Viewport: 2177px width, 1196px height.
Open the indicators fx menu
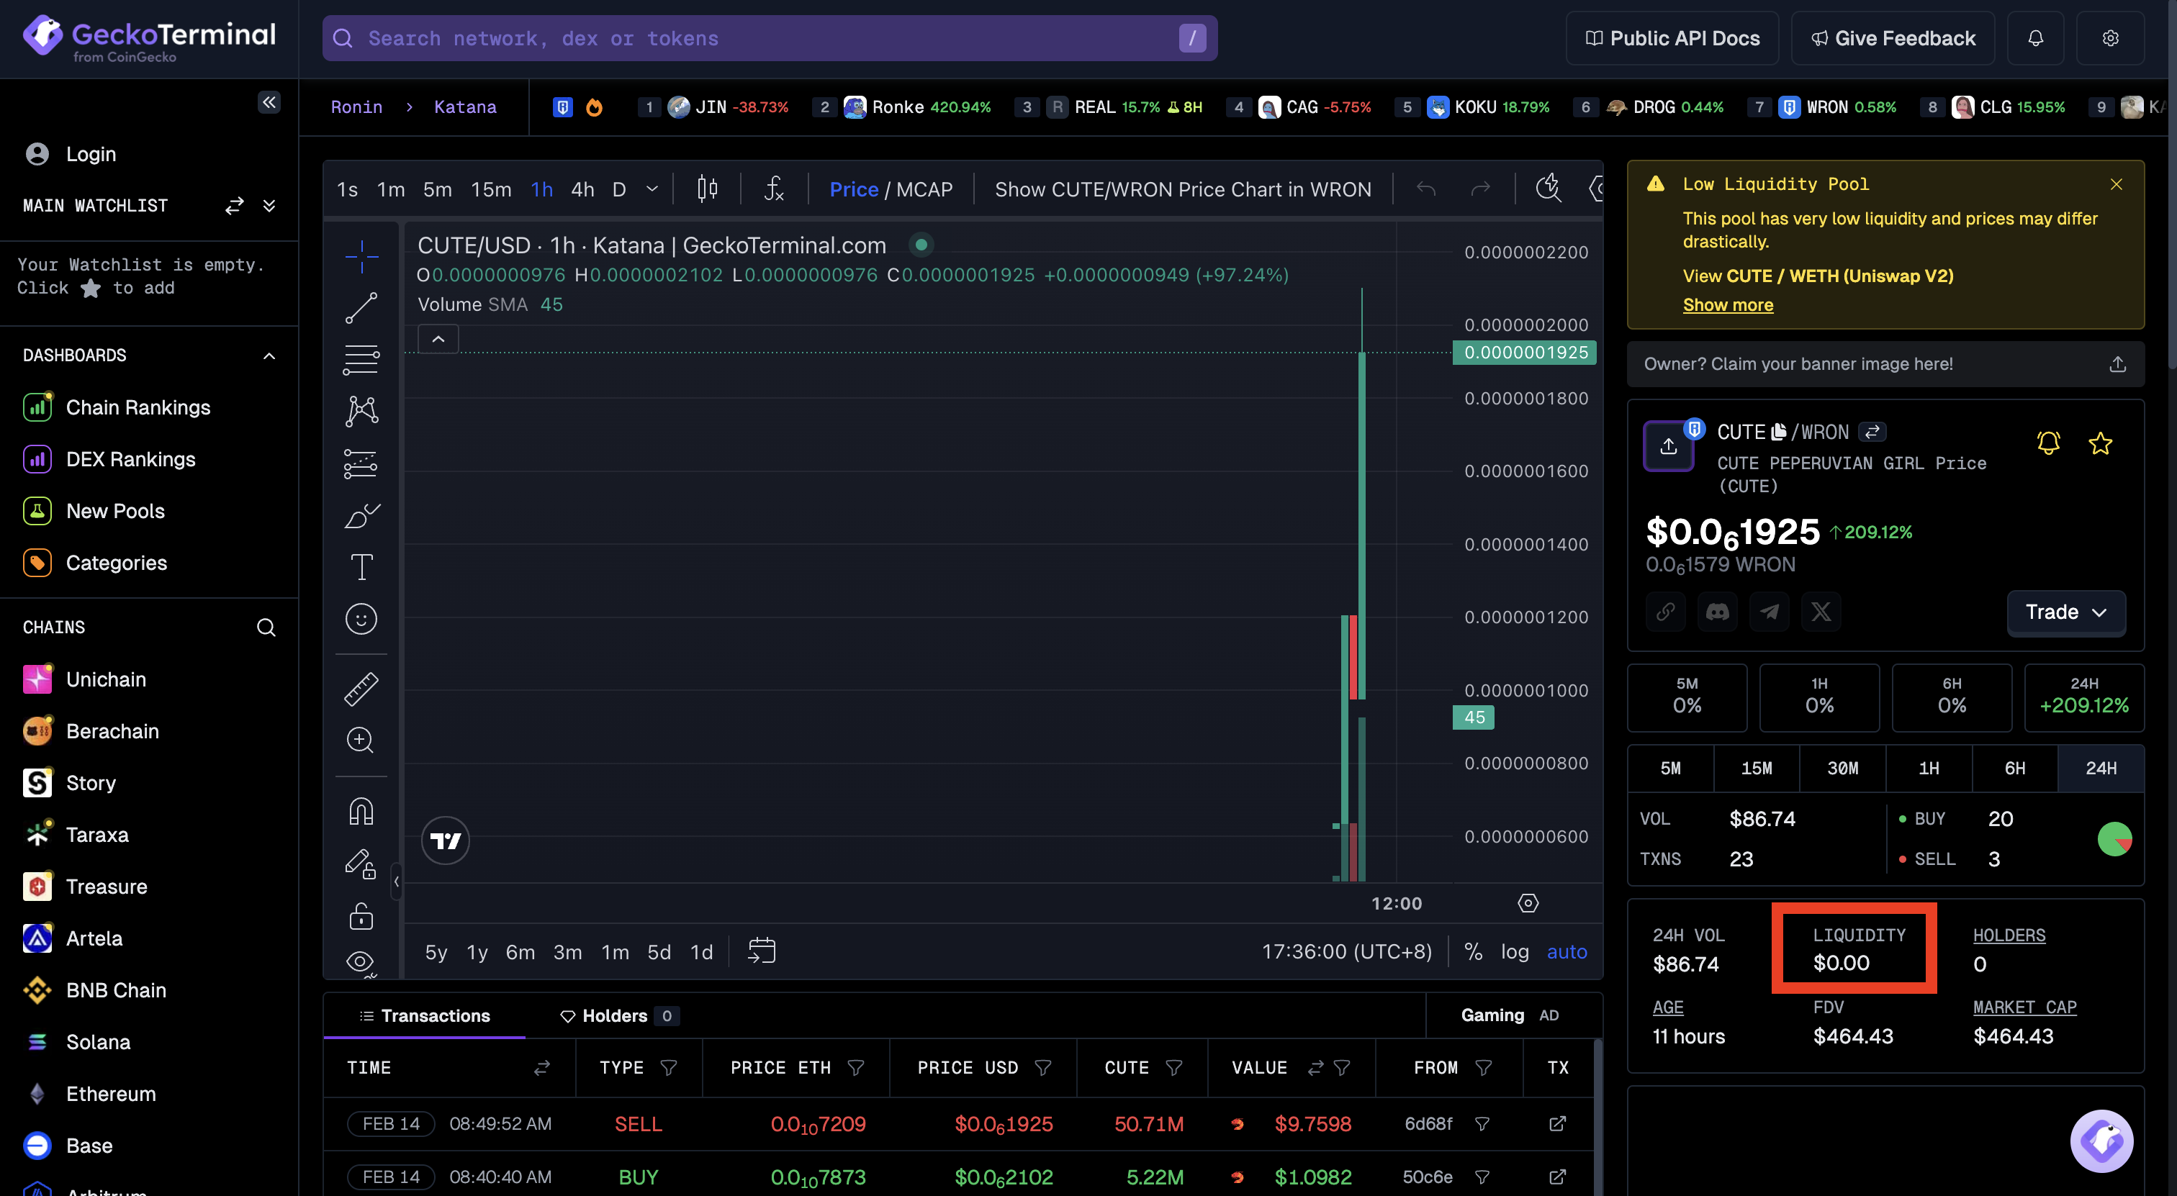(773, 189)
